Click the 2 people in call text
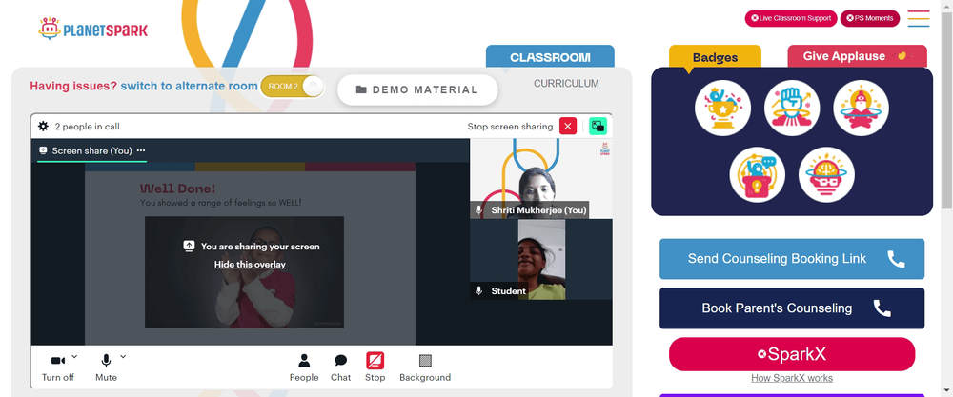 pyautogui.click(x=87, y=127)
